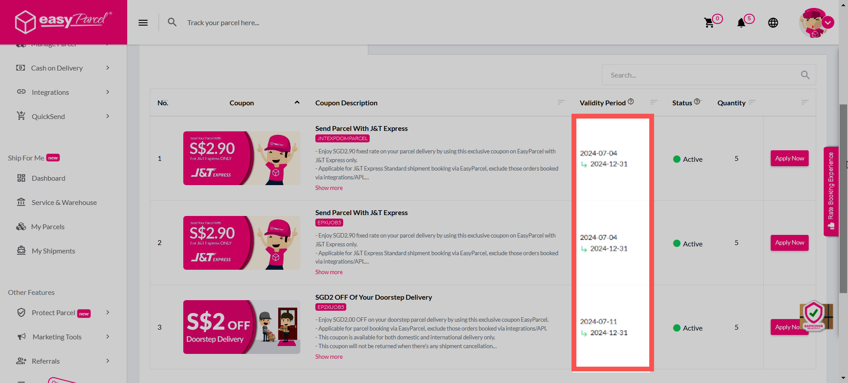Click the Quantity column header
Viewport: 848px width, 383px height.
point(731,103)
